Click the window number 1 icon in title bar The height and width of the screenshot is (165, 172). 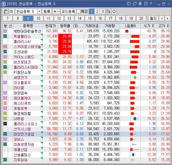point(3,4)
